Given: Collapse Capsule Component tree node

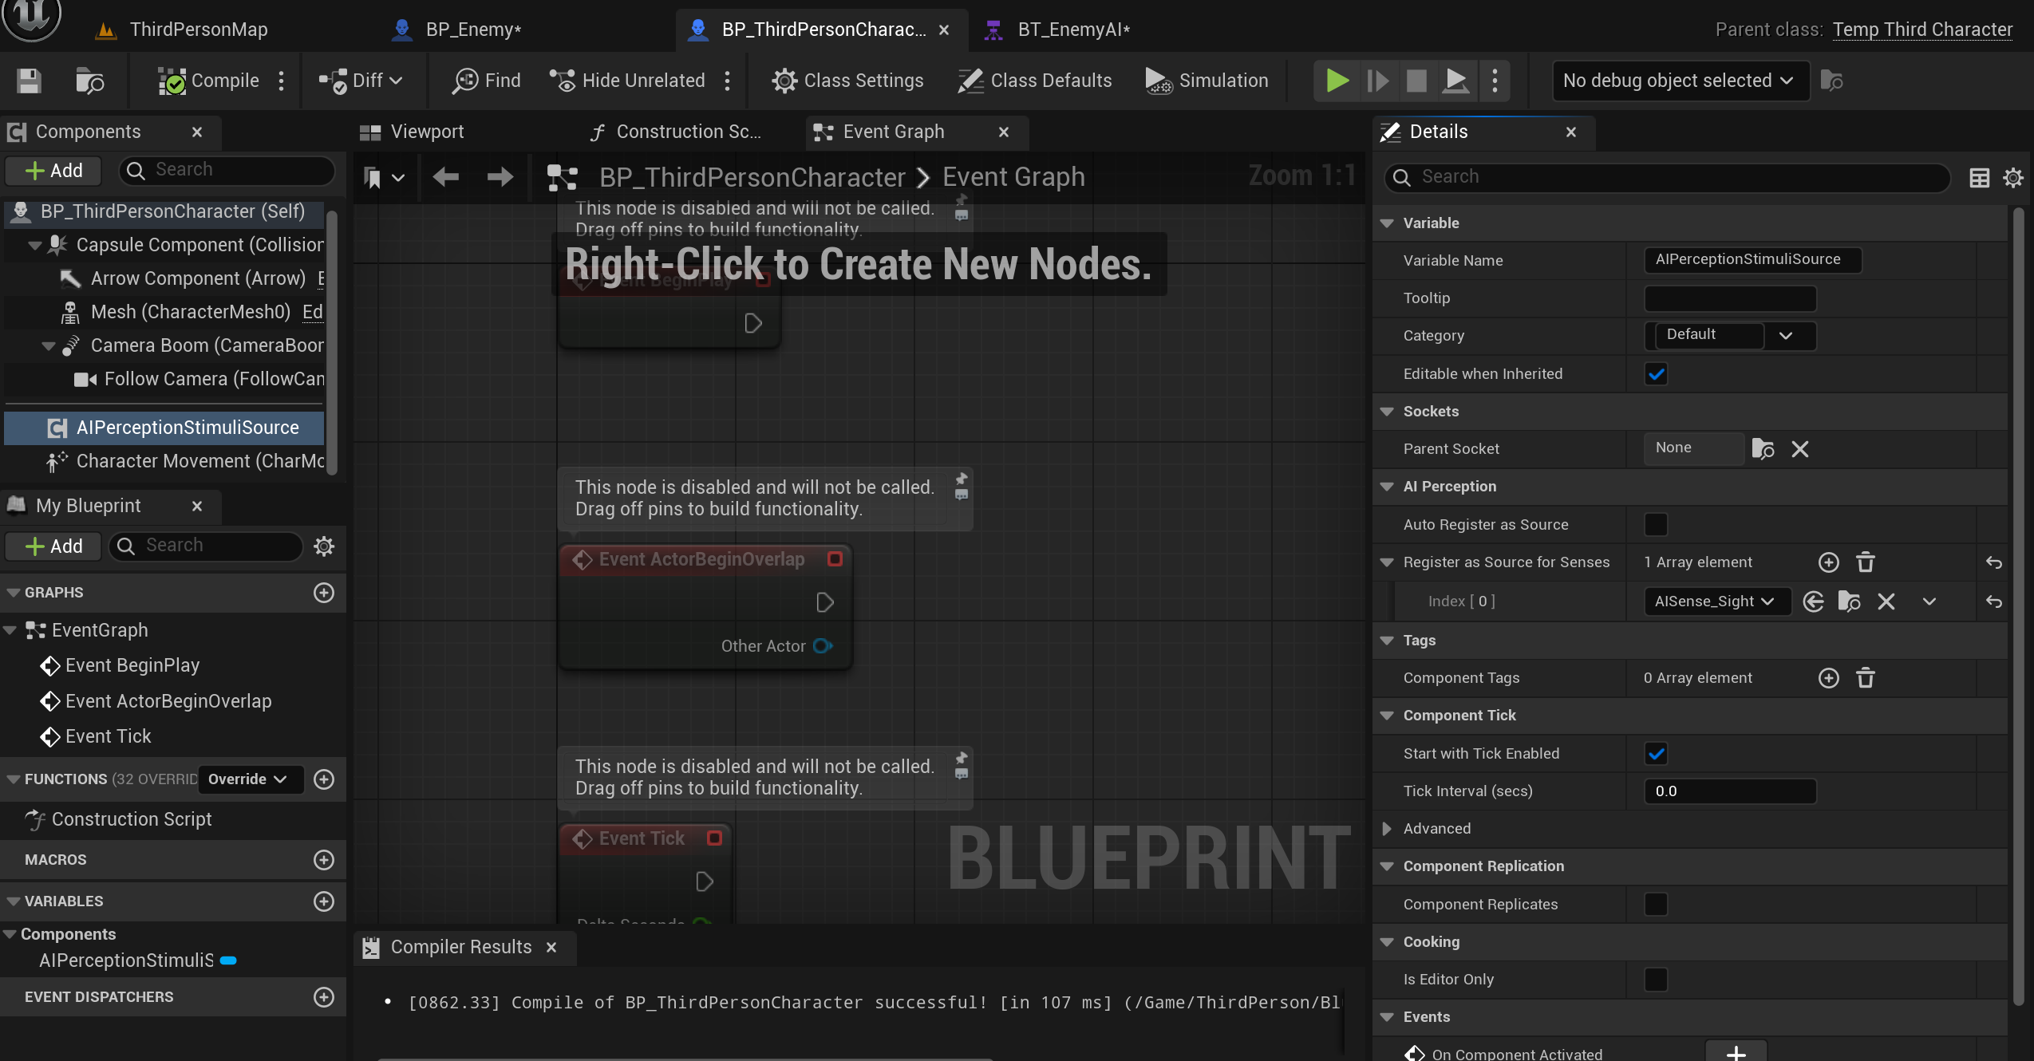Looking at the screenshot, I should [34, 245].
